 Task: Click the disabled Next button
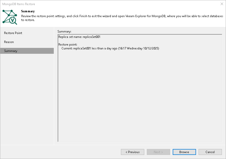pos(158,152)
